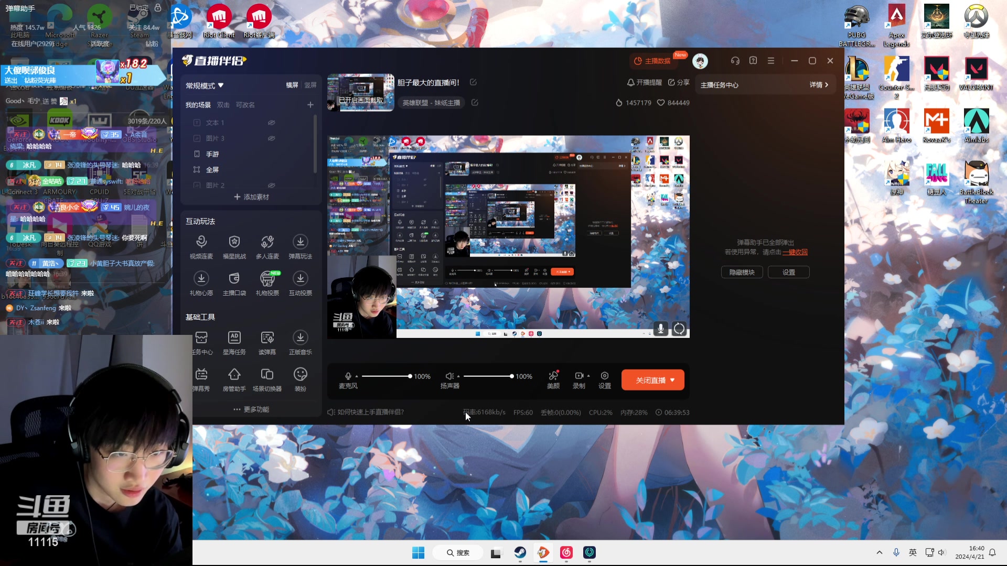Toggle visibility of 图片 3 source
Viewport: 1007px width, 566px height.
(272, 138)
